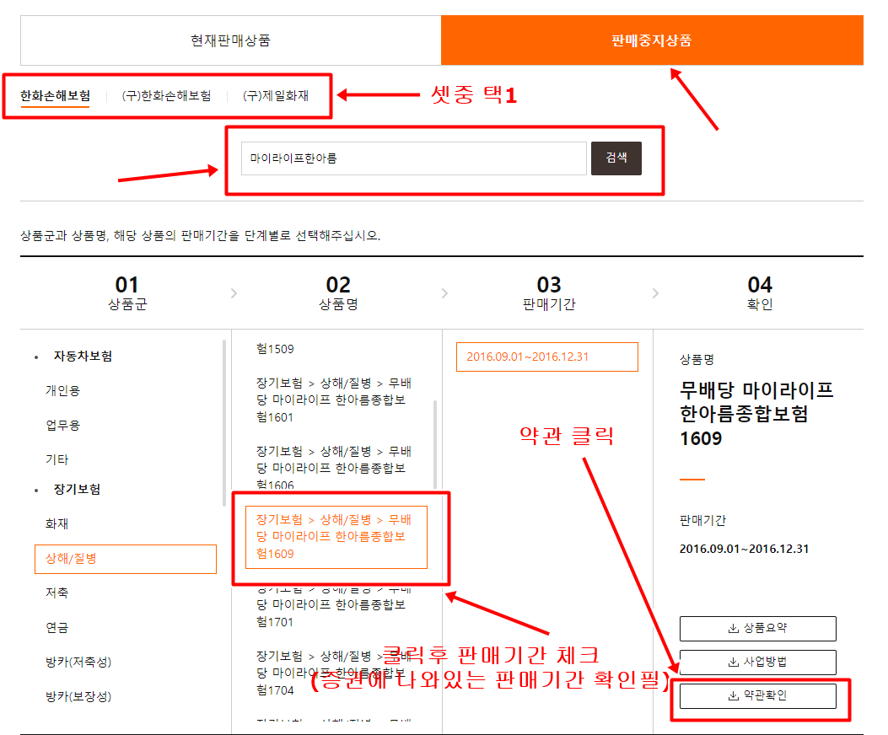Click download icon on 사업방법 button
This screenshot has width=888, height=735.
[x=734, y=662]
